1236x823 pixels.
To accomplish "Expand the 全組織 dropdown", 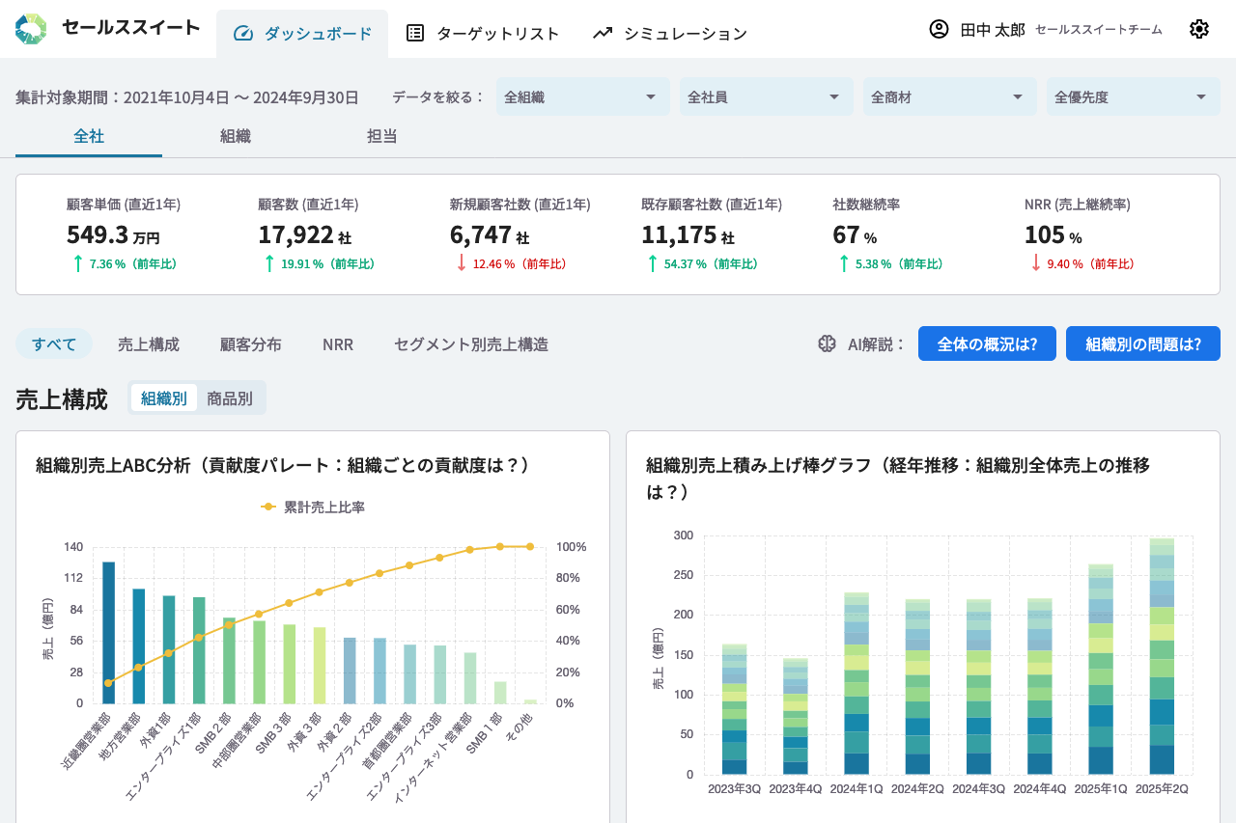I will coord(582,96).
